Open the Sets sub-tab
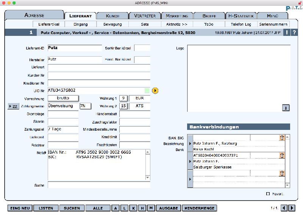 145,24
